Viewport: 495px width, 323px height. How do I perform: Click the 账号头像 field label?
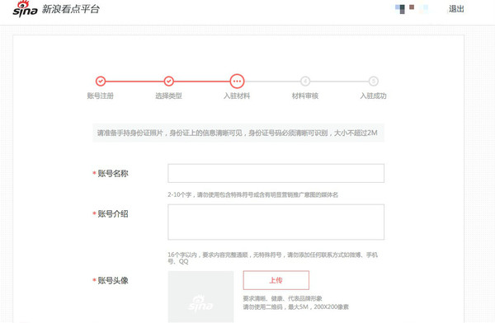tap(113, 280)
